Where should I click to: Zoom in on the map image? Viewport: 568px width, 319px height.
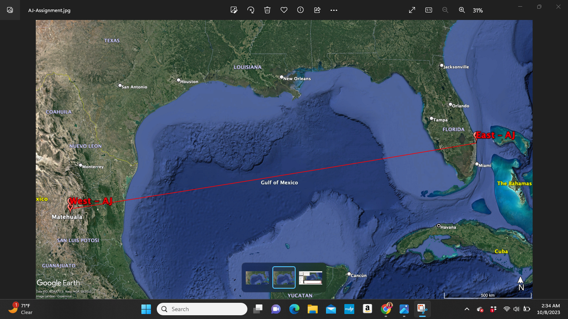point(462,10)
